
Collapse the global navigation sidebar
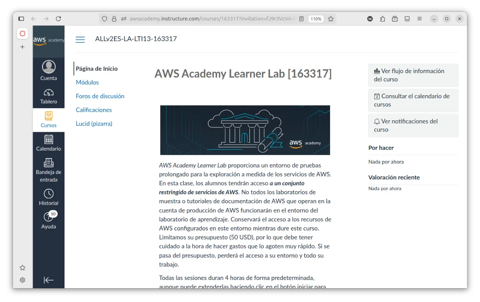pos(49,280)
